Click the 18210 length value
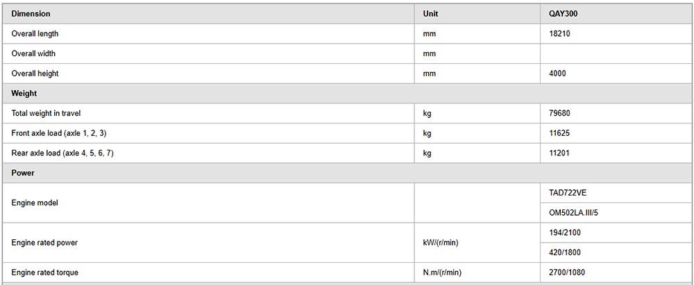The height and width of the screenshot is (285, 694). pos(557,34)
